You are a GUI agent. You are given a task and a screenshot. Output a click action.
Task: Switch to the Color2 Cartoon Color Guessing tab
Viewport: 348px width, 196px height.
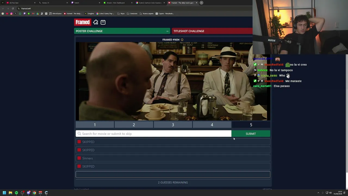coord(150,3)
